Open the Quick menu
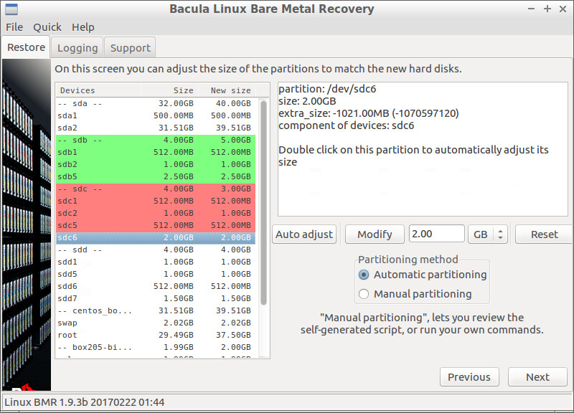The height and width of the screenshot is (413, 574). coord(47,27)
